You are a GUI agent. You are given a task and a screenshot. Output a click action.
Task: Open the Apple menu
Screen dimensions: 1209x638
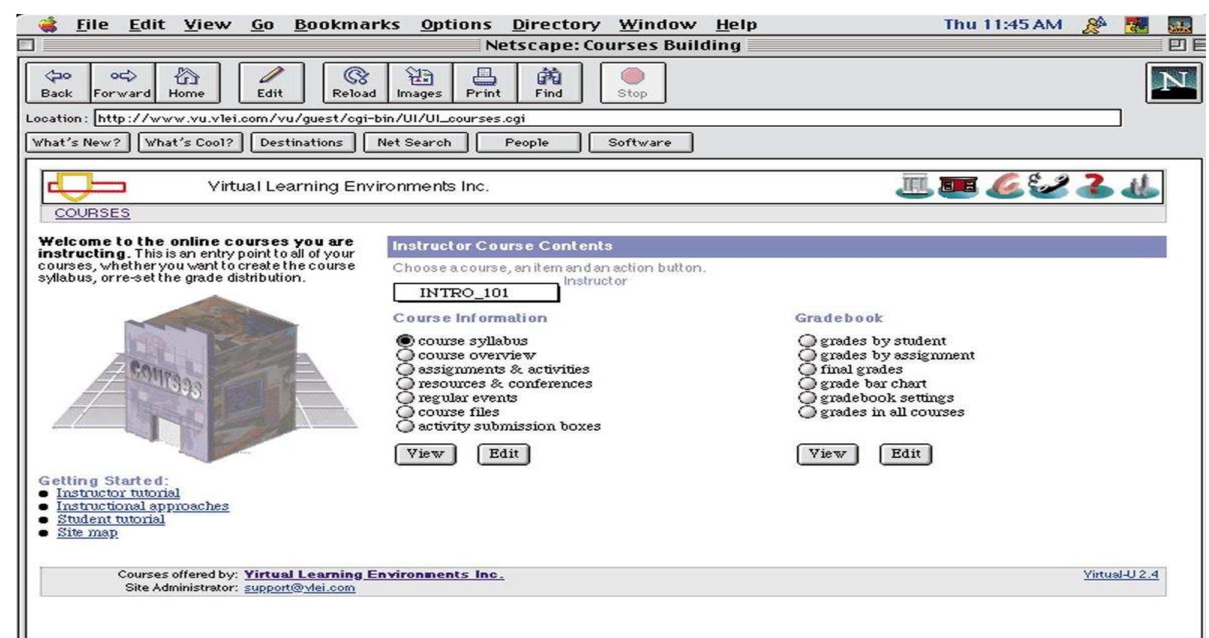pyautogui.click(x=48, y=24)
